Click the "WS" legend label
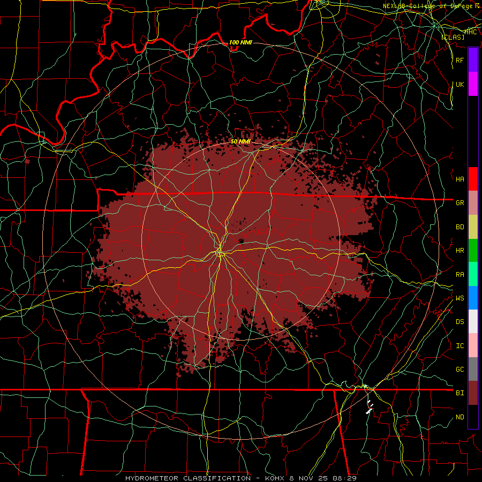Screen dimensions: 482x482 tap(460, 298)
